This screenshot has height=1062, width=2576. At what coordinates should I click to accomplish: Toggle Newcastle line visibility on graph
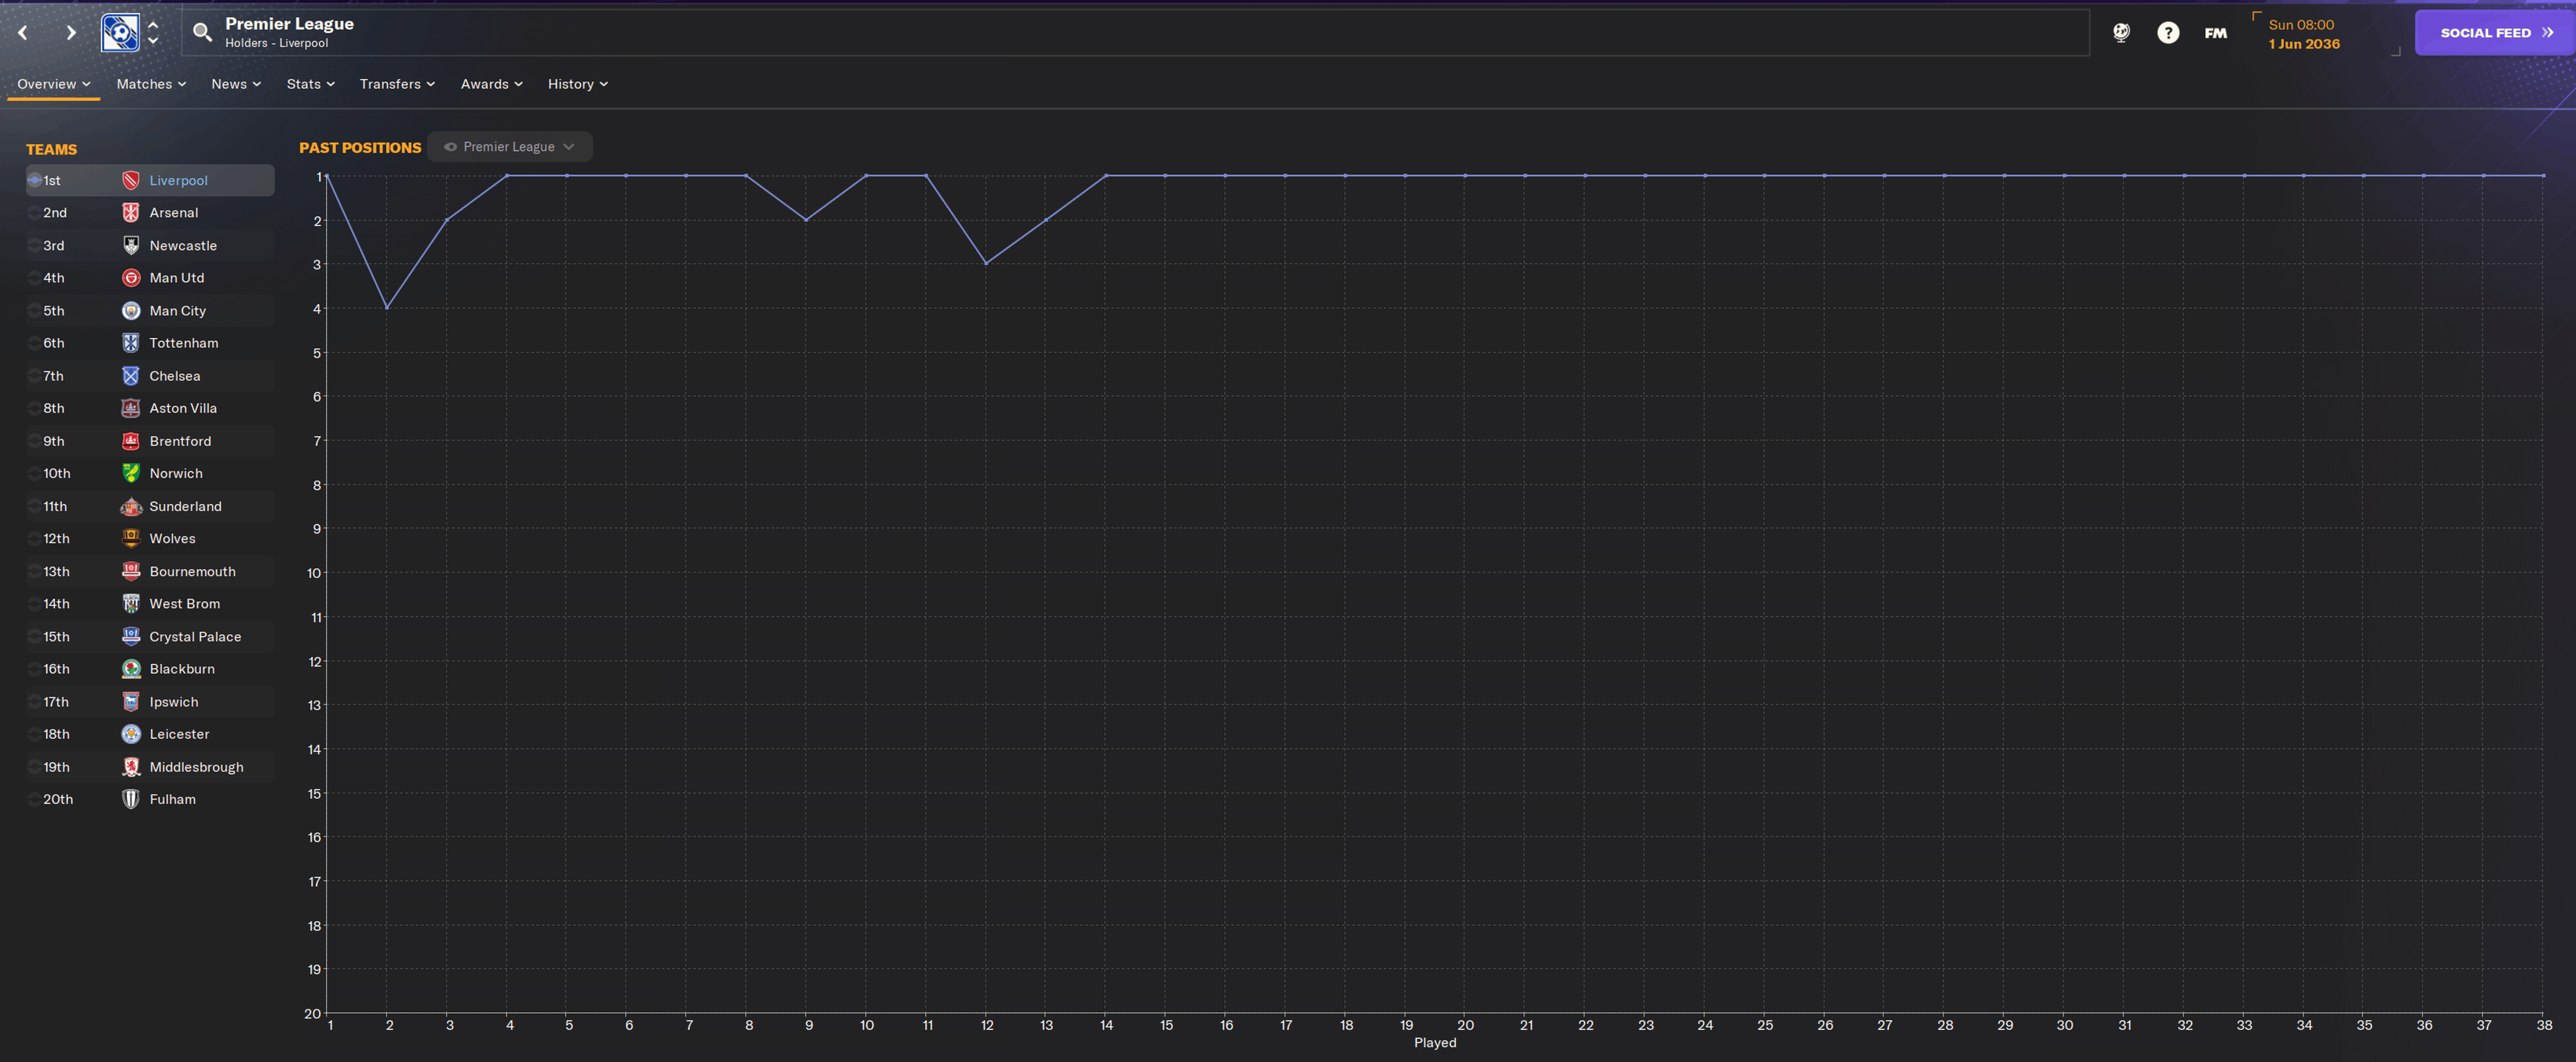tap(35, 246)
